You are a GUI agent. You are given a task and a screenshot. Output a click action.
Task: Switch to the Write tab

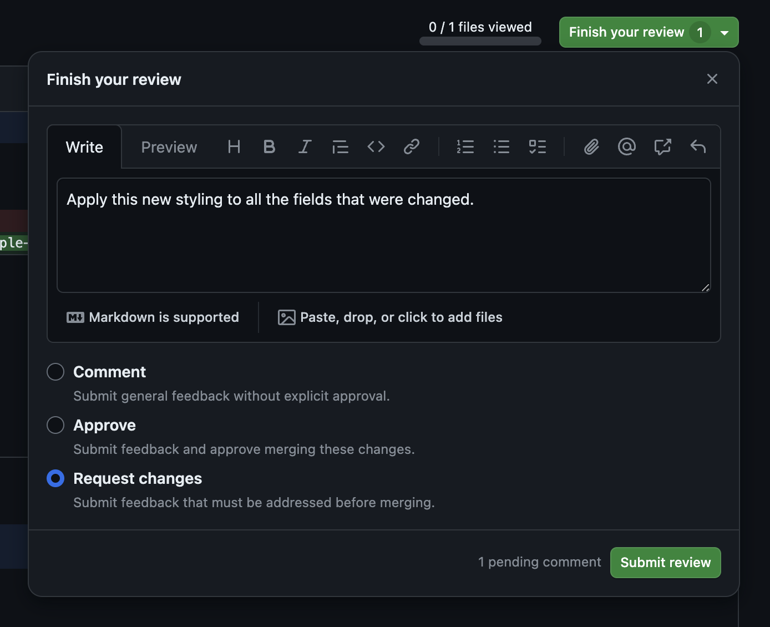point(84,147)
